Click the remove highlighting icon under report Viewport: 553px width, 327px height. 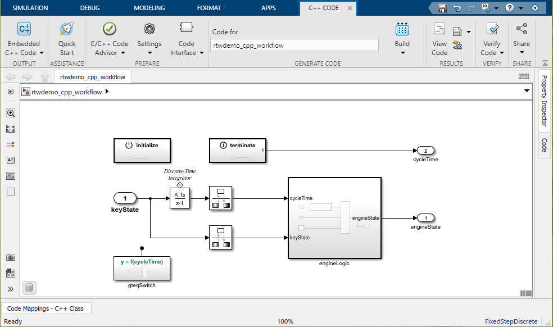tap(457, 45)
